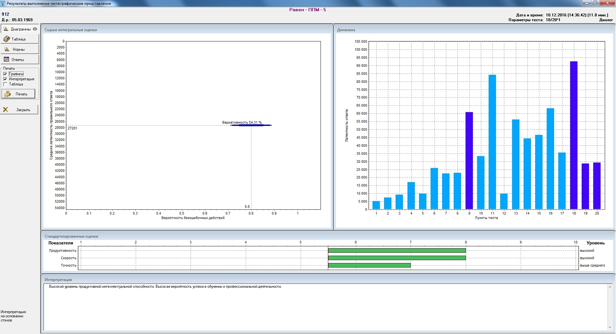616x334 pixels.
Task: Enable the Таблица print checkbox
Action: point(5,84)
